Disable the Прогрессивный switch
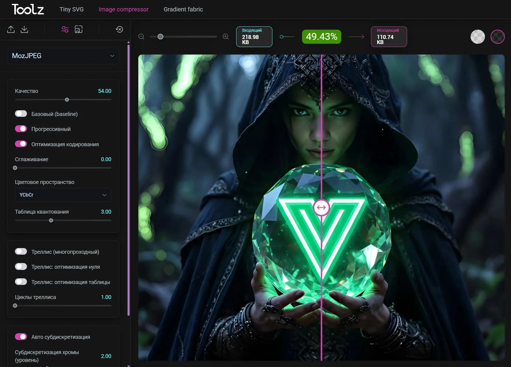 (x=21, y=129)
